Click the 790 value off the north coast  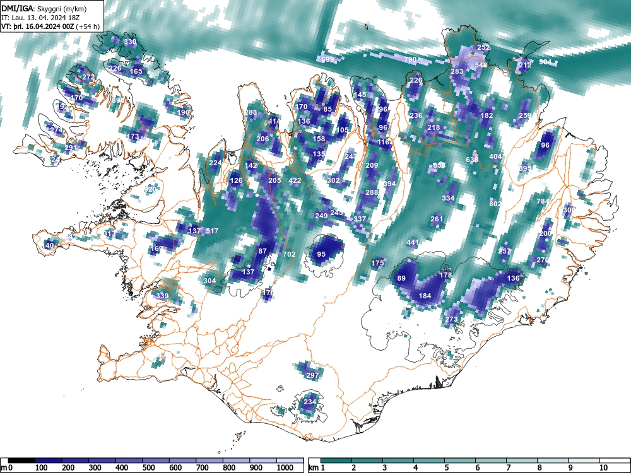[410, 59]
